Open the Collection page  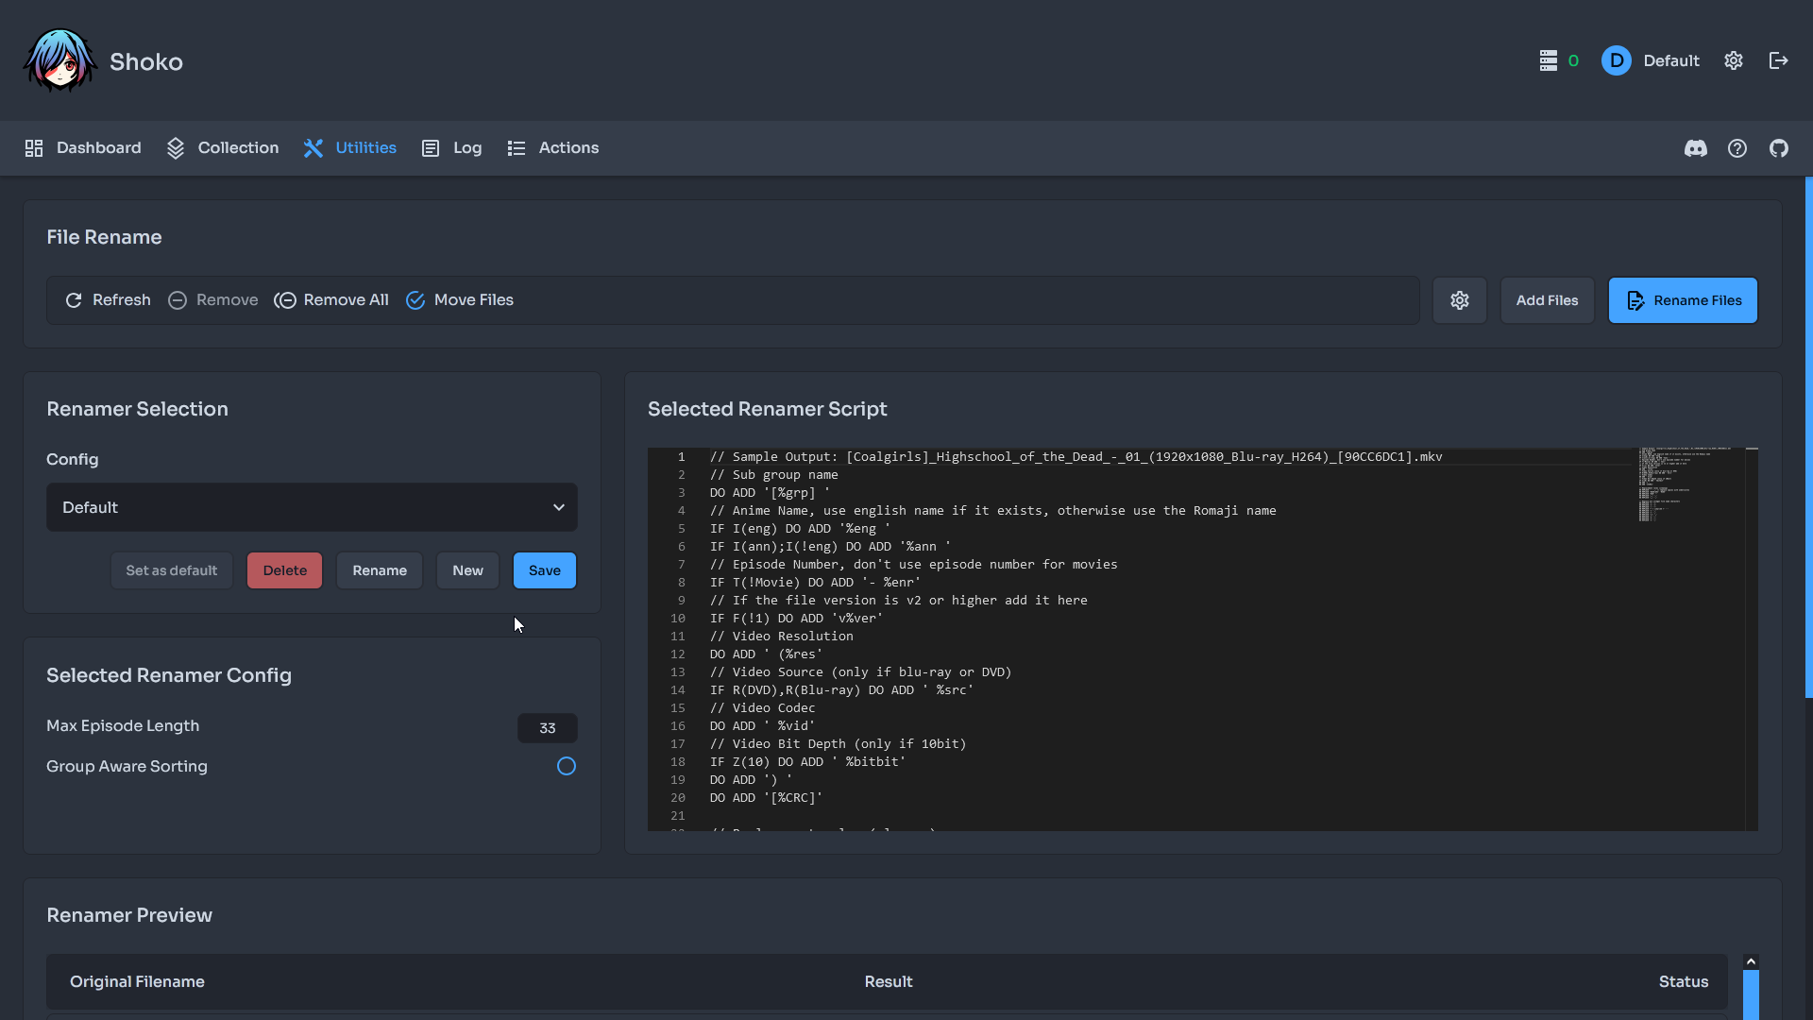pos(222,148)
